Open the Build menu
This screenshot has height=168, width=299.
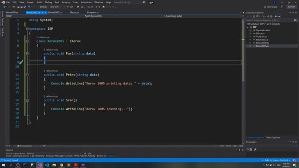pos(40,2)
